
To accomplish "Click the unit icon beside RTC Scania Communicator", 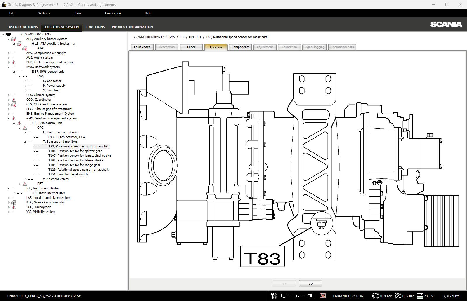I will click(14, 203).
